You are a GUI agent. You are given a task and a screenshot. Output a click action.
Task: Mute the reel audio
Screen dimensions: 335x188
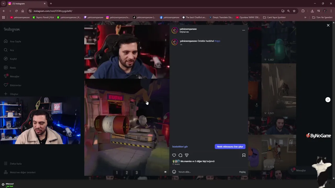(x=165, y=172)
